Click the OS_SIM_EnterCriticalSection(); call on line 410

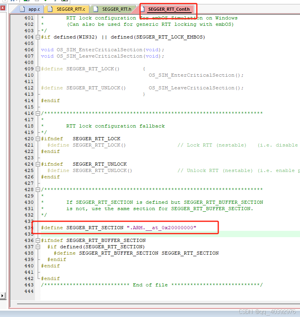point(196,75)
